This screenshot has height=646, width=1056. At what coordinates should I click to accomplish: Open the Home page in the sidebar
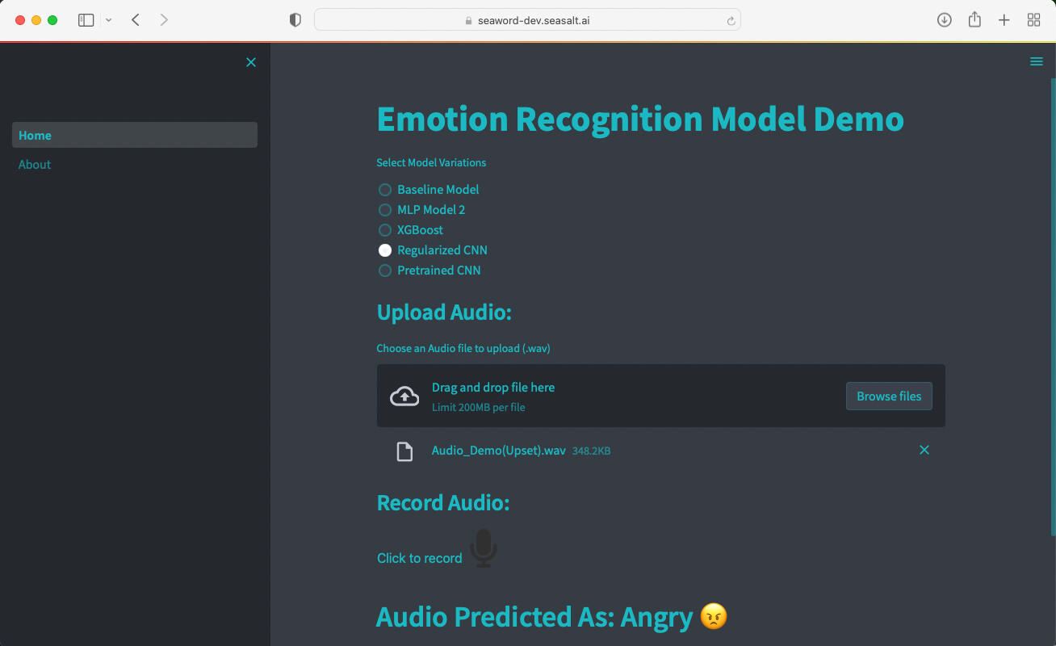pyautogui.click(x=135, y=135)
